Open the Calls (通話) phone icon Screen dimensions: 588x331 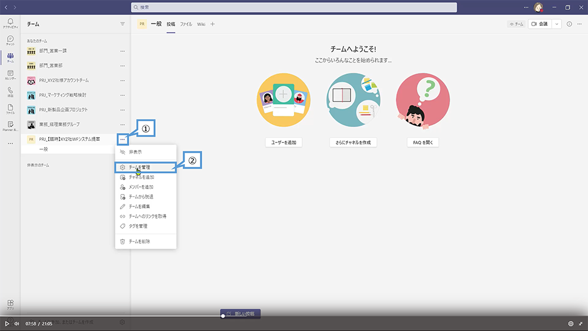click(x=10, y=92)
